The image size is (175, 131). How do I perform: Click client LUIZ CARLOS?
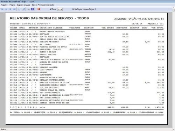click(x=46, y=70)
